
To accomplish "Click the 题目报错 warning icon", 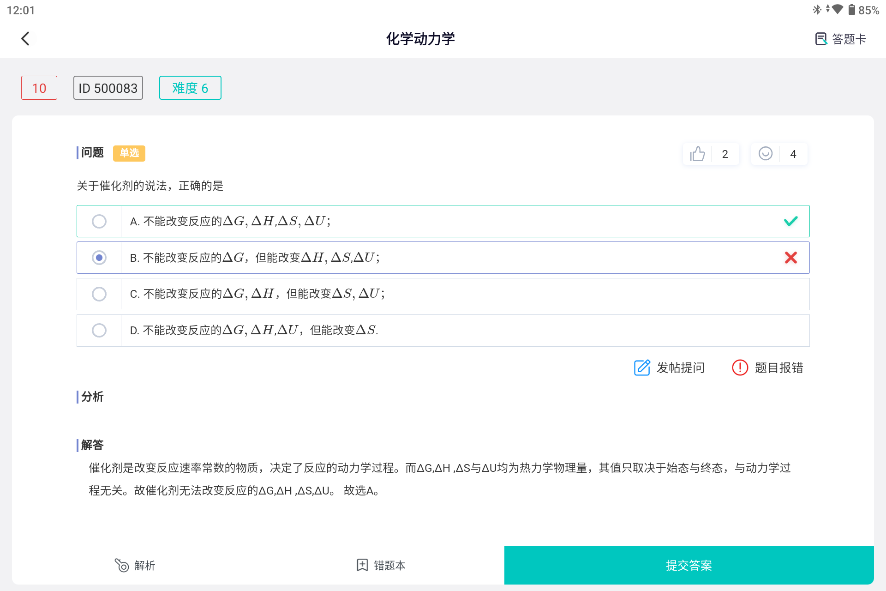I will 740,368.
